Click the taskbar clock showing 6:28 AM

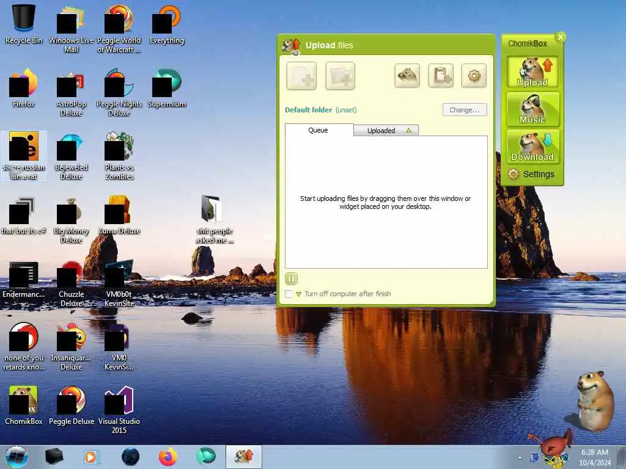coord(595,457)
